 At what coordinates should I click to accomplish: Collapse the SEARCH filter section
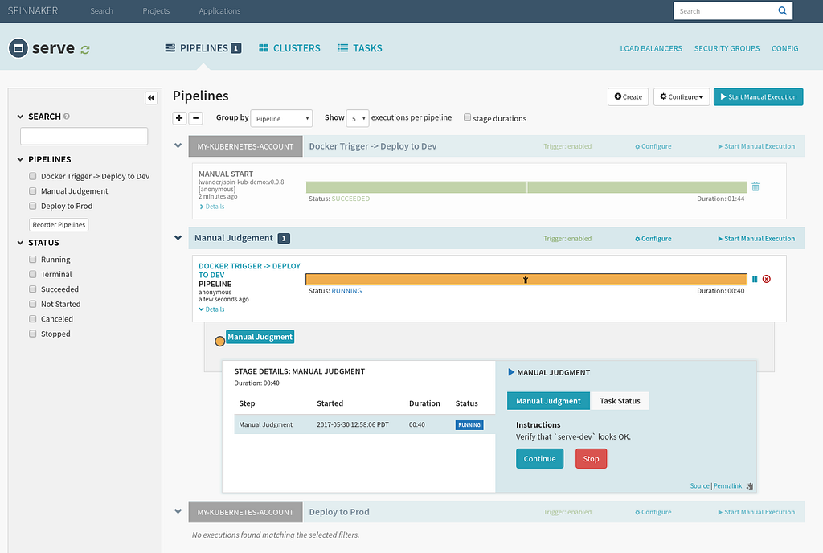[20, 117]
